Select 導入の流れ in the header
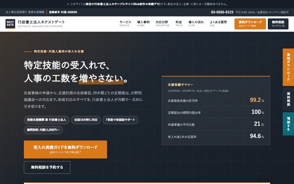Screen dimensions: 294x184 pos(196,23)
